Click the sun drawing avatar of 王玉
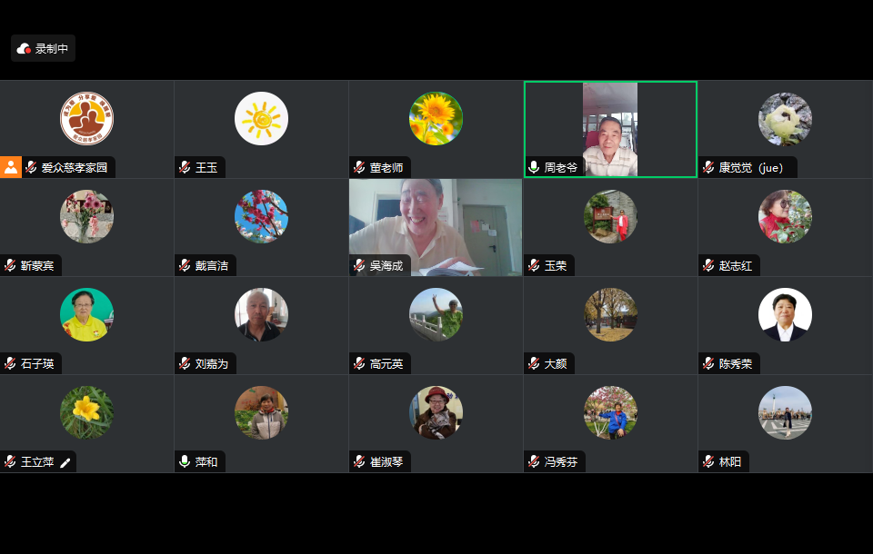 pos(261,118)
